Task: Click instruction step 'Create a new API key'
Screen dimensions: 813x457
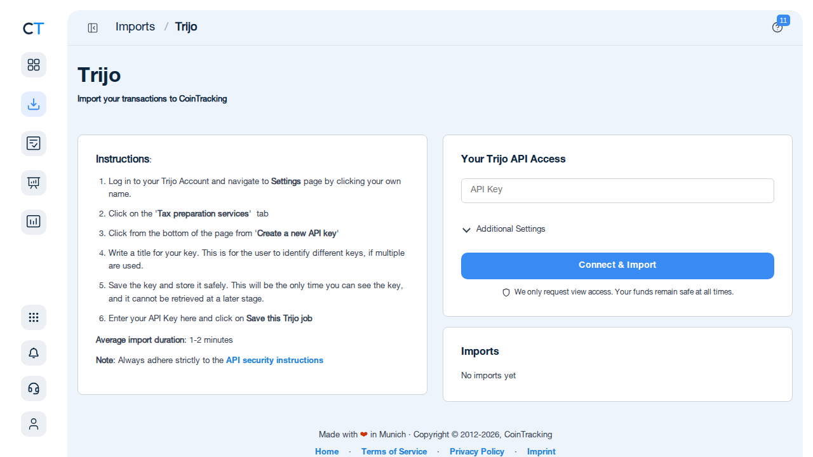Action: tap(224, 234)
